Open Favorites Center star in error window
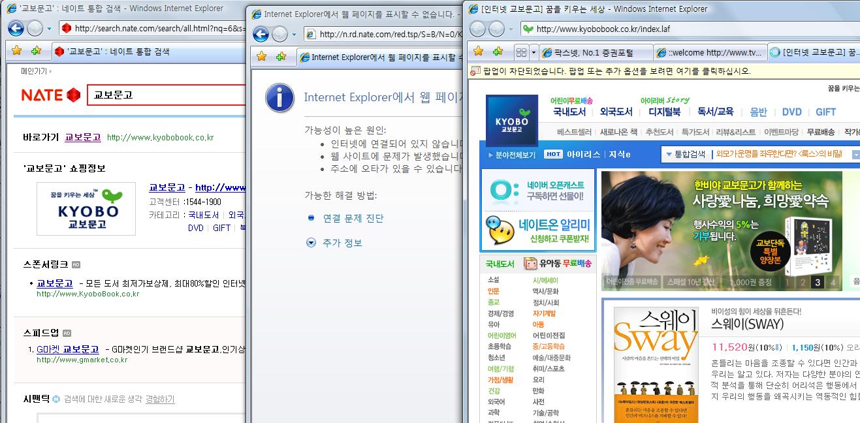This screenshot has width=860, height=423. point(262,57)
